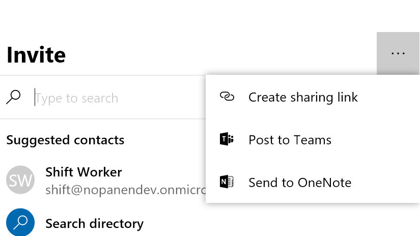
Task: Click the shift@nopanendev email address
Action: (125, 190)
